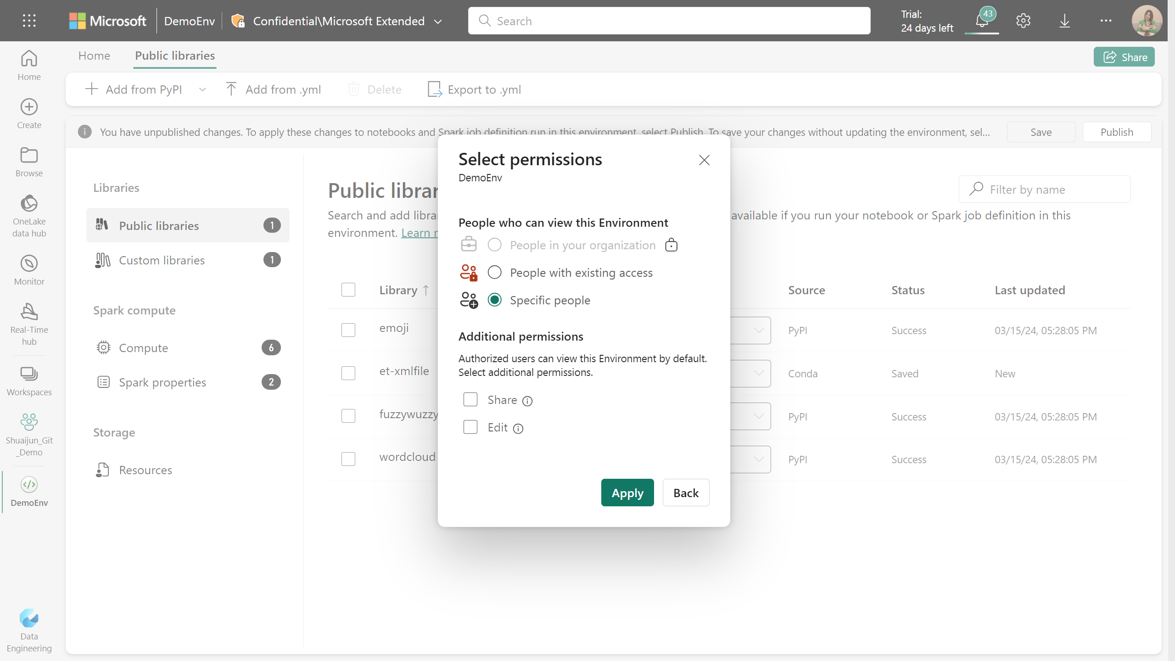
Task: Expand the et-xmlfile version dropdown
Action: coord(757,373)
